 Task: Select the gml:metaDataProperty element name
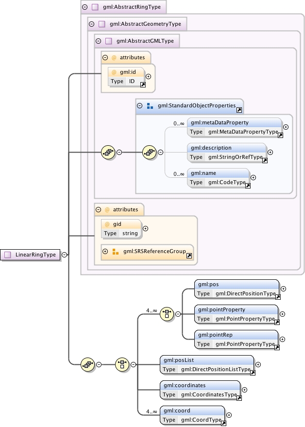pyautogui.click(x=220, y=122)
